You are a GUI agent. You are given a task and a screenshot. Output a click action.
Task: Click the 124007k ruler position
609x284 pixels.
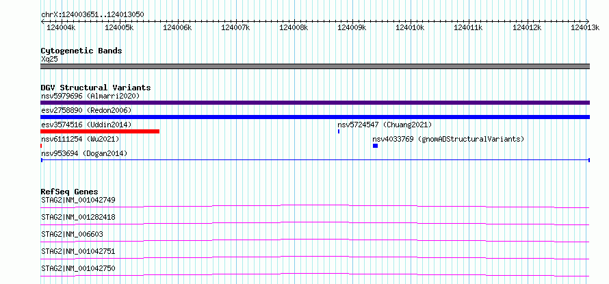coord(236,27)
